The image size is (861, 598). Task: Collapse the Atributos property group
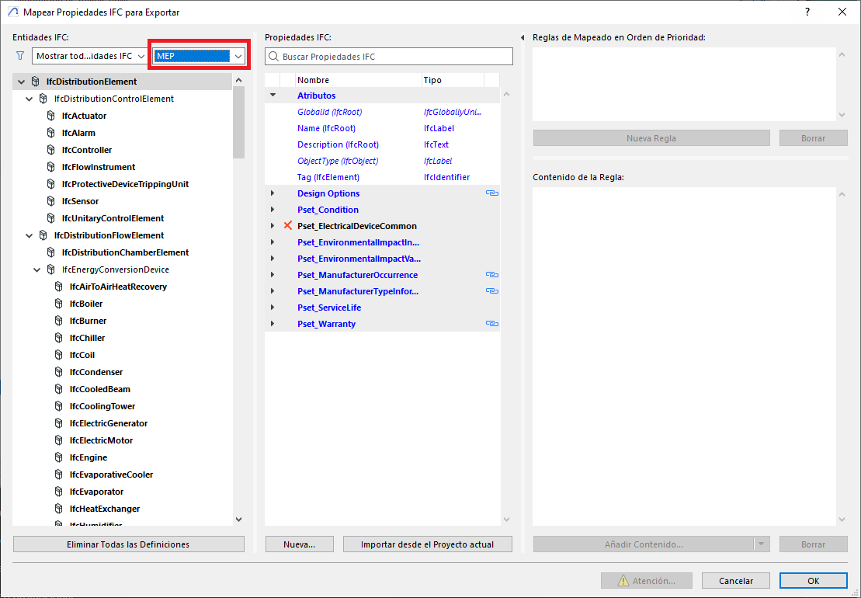(x=273, y=96)
